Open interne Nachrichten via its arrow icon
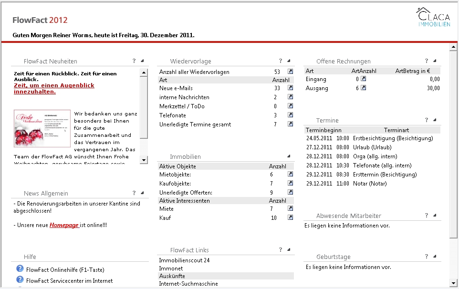The width and height of the screenshot is (459, 289). point(290,96)
